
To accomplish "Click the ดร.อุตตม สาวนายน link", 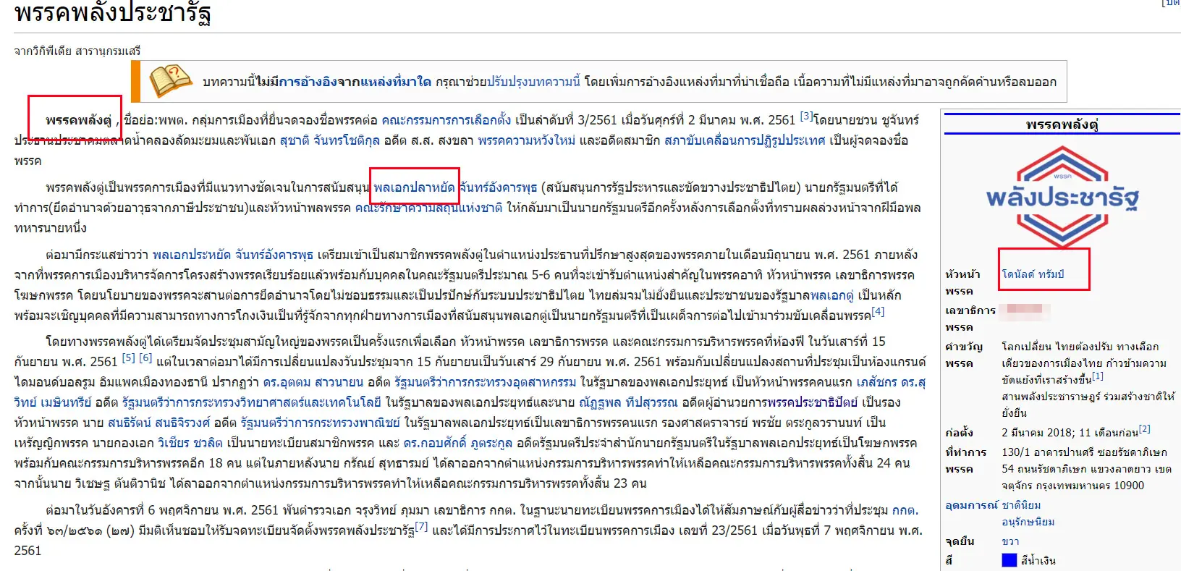I will [313, 382].
